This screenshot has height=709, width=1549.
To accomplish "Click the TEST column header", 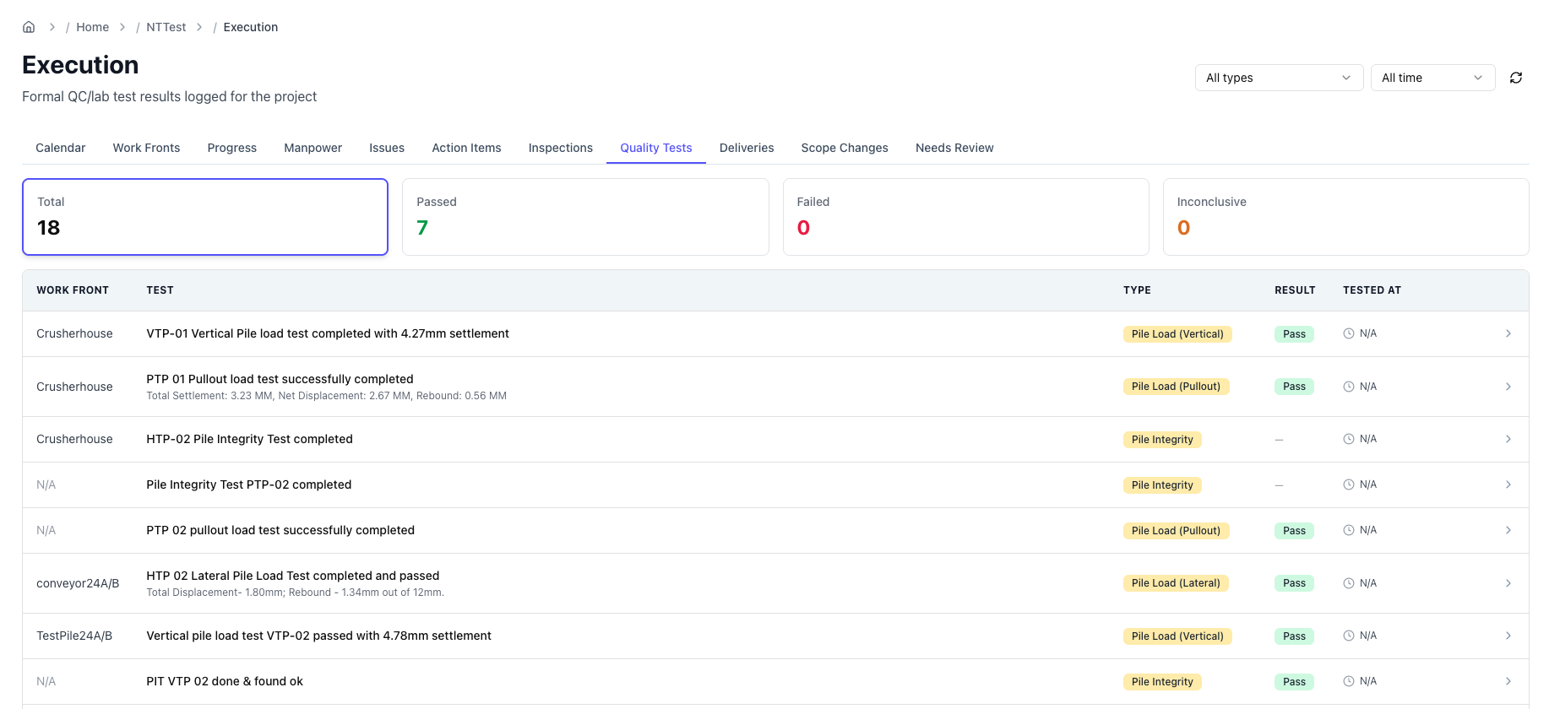I will pyautogui.click(x=160, y=290).
